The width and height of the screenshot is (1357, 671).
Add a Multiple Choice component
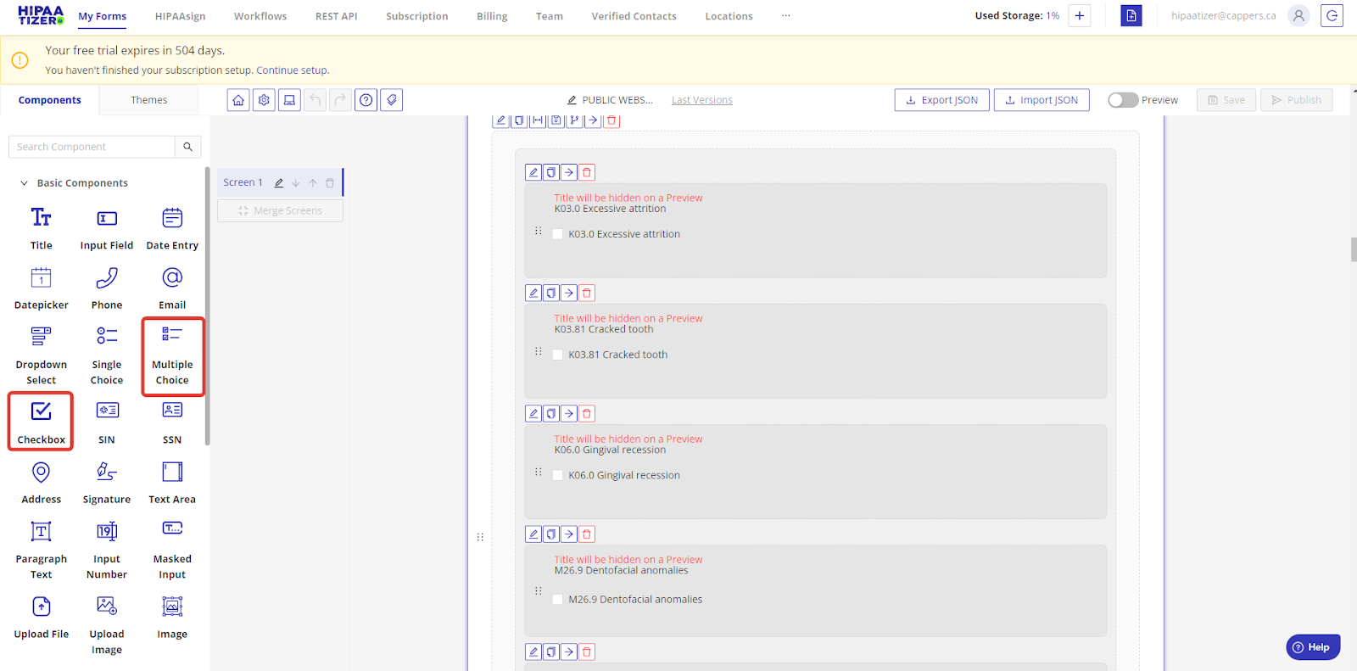tap(172, 356)
